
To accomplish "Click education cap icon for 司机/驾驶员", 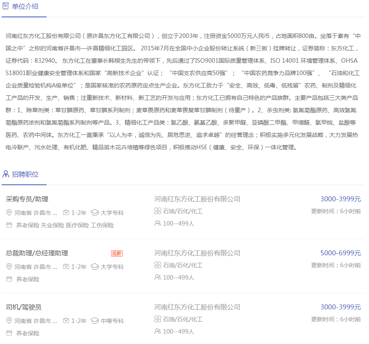I will click(95, 320).
